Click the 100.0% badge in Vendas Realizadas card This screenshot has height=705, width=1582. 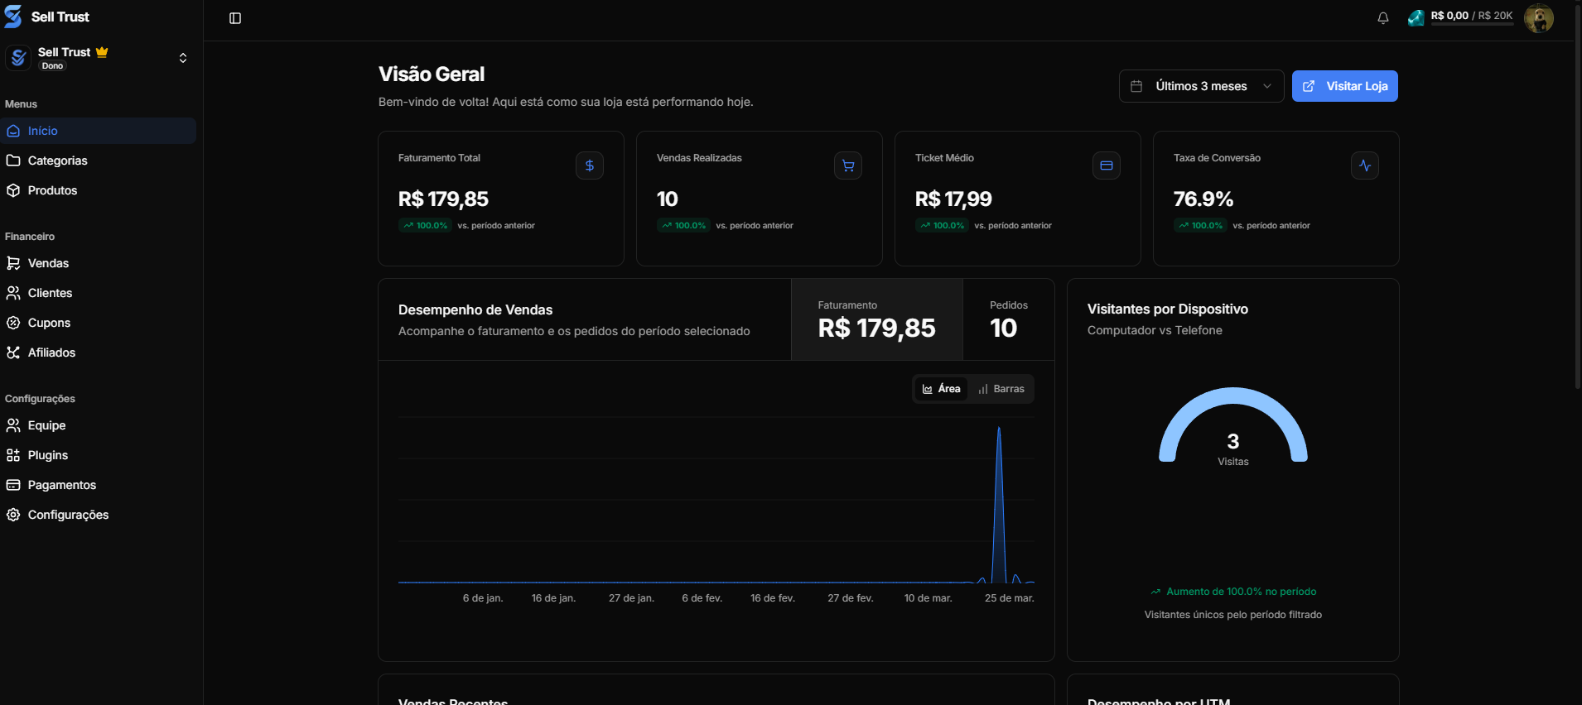(683, 225)
